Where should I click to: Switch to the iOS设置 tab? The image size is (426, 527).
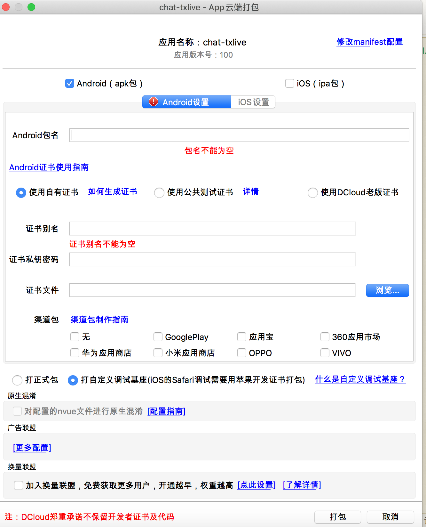click(x=253, y=102)
